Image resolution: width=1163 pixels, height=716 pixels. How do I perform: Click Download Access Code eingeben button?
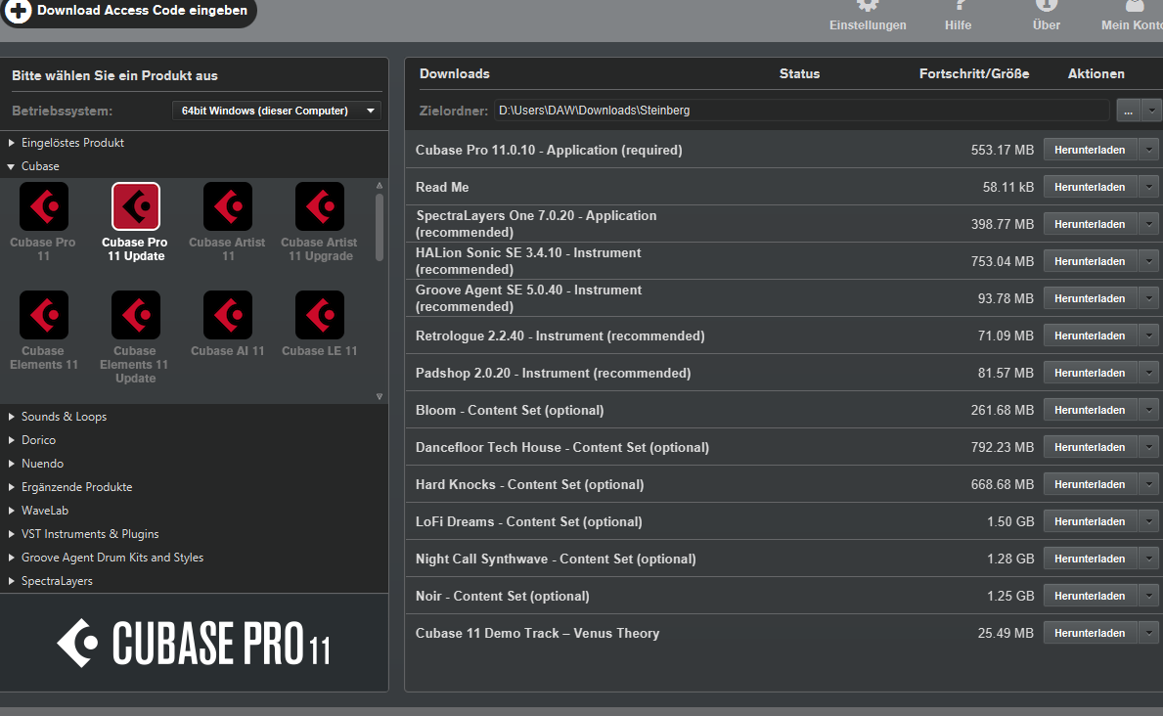[128, 12]
